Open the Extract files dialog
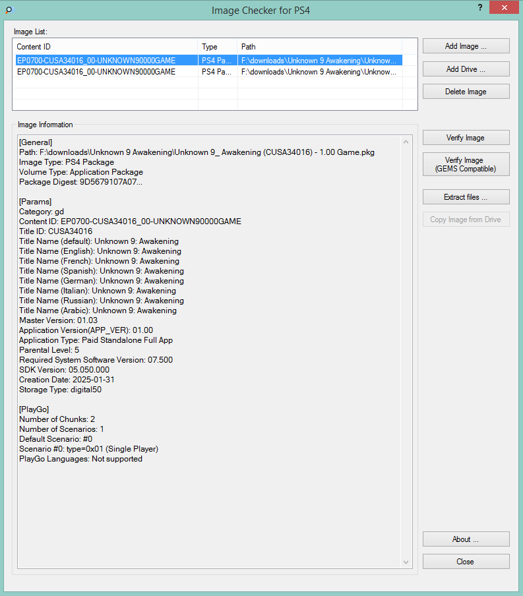The image size is (523, 596). click(x=466, y=197)
